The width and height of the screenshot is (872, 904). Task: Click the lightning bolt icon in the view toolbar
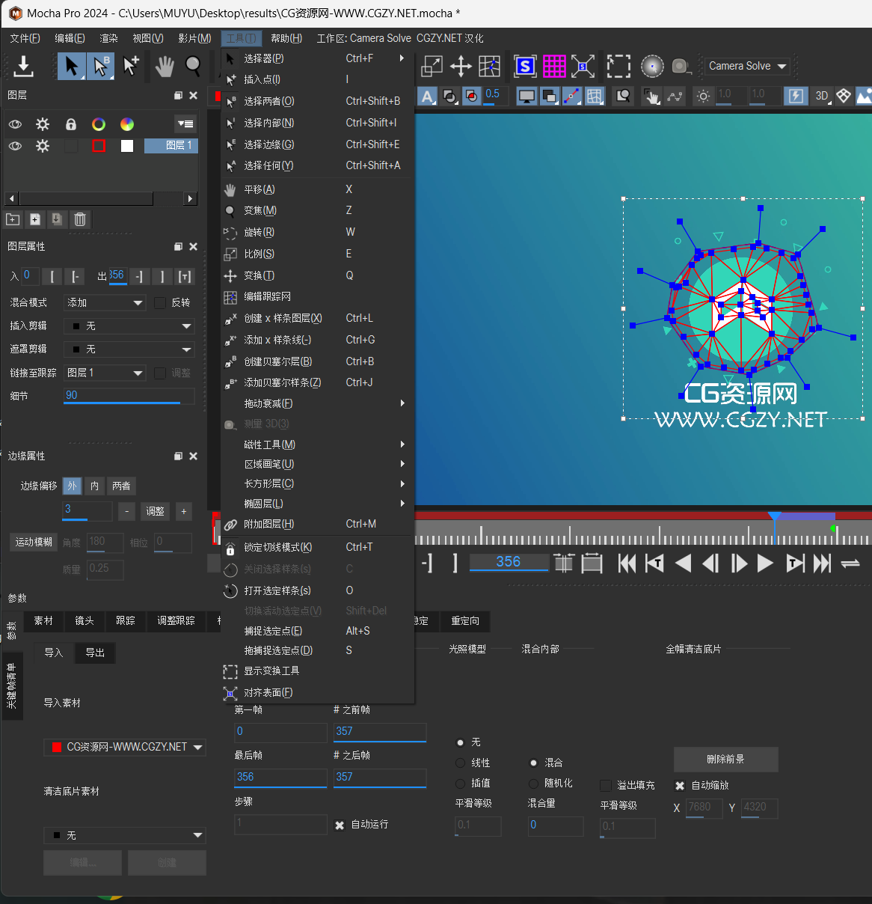pyautogui.click(x=796, y=96)
